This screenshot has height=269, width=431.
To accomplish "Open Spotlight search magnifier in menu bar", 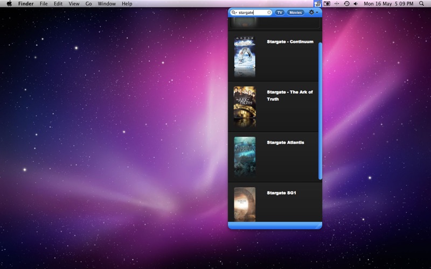I will (421, 4).
